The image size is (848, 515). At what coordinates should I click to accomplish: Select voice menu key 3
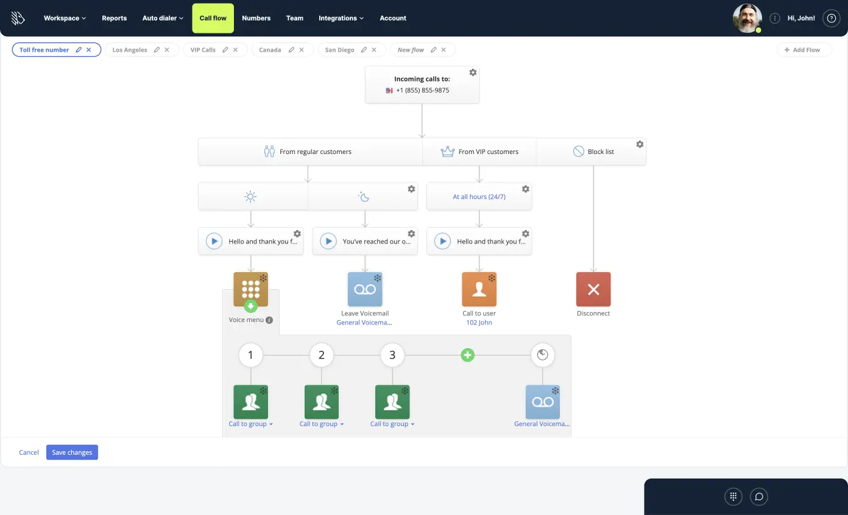pyautogui.click(x=392, y=355)
